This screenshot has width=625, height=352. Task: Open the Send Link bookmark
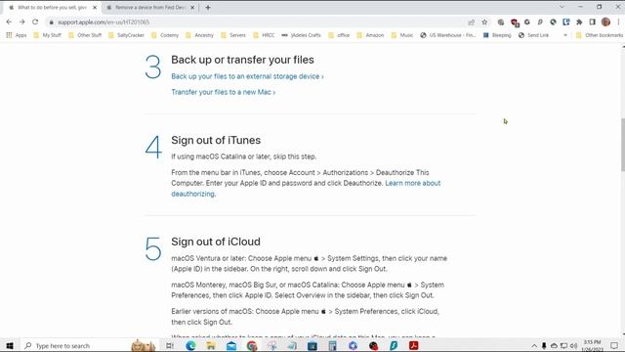coord(534,35)
